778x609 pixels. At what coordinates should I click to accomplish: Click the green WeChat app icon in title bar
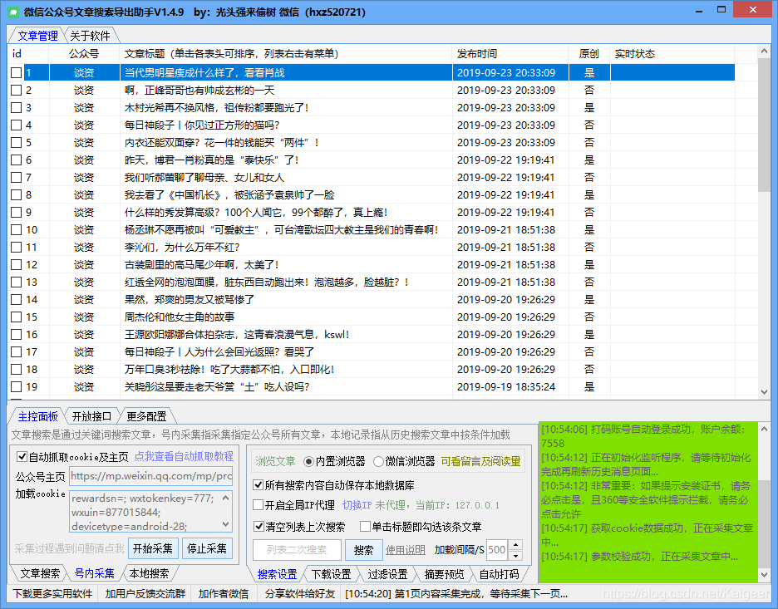13,12
